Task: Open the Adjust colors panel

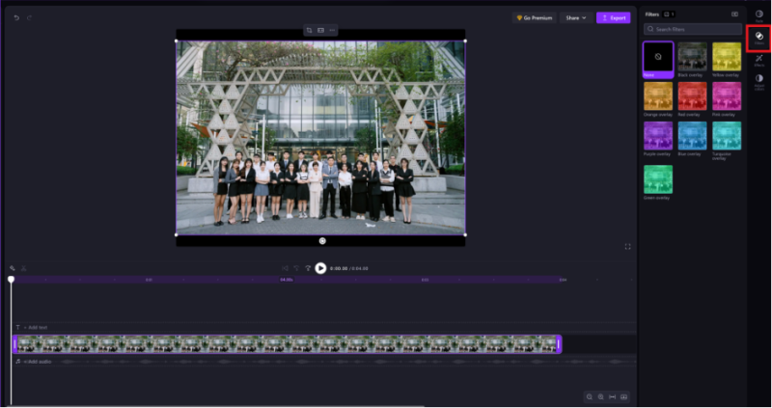Action: (x=758, y=81)
